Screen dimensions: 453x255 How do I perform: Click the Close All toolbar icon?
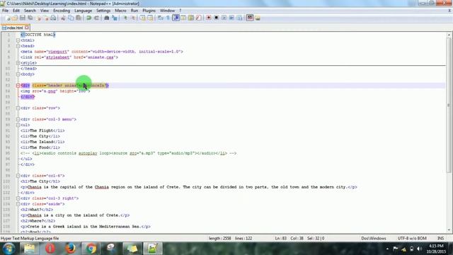pos(46,18)
